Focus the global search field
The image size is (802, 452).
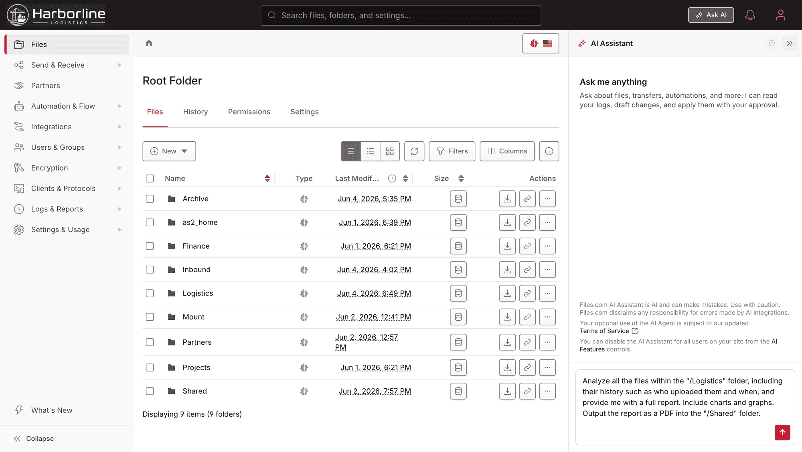tap(401, 16)
